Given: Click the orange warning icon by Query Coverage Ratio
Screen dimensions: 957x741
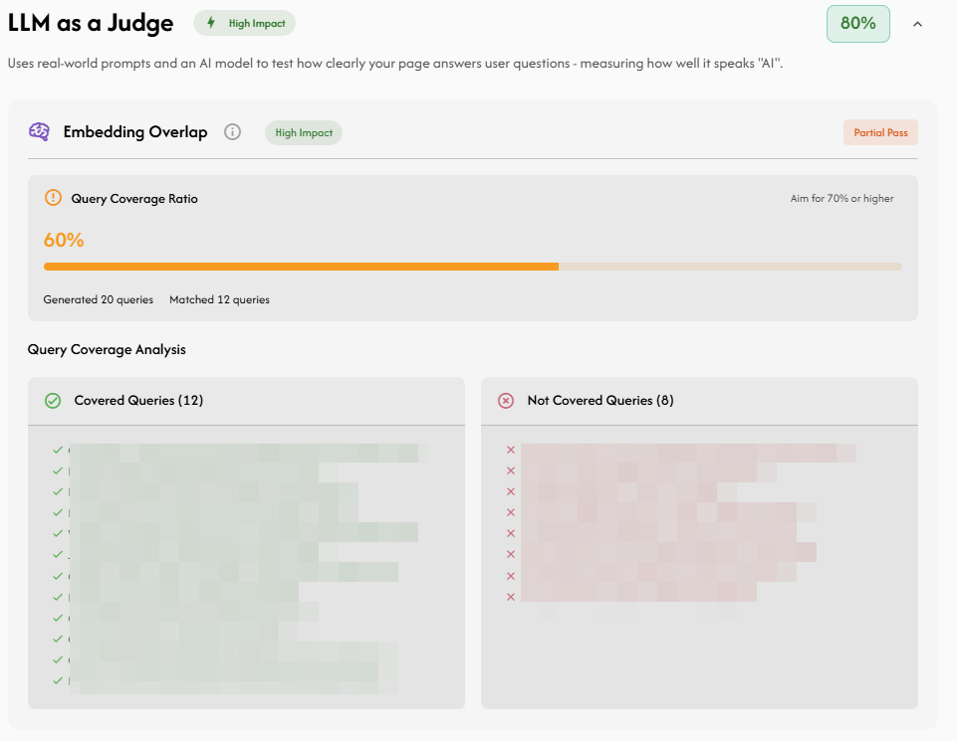Looking at the screenshot, I should coord(53,198).
